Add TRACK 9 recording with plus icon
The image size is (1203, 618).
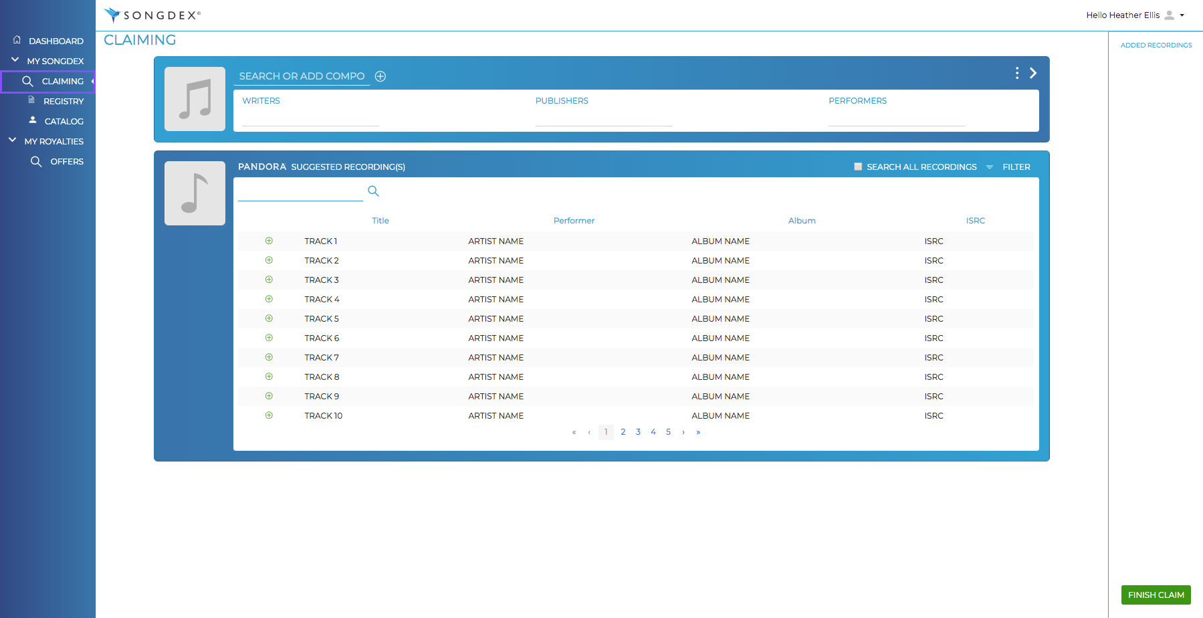coord(269,396)
